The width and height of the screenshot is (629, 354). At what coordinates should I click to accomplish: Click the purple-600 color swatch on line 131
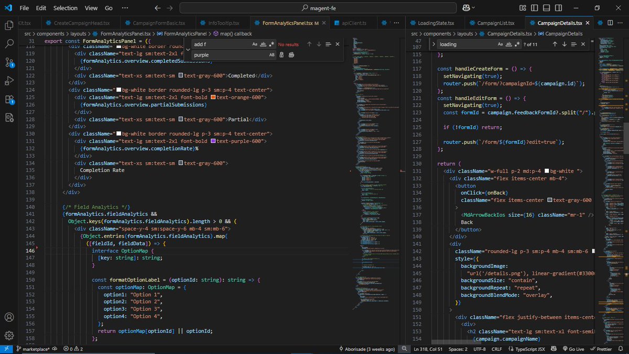point(213,141)
